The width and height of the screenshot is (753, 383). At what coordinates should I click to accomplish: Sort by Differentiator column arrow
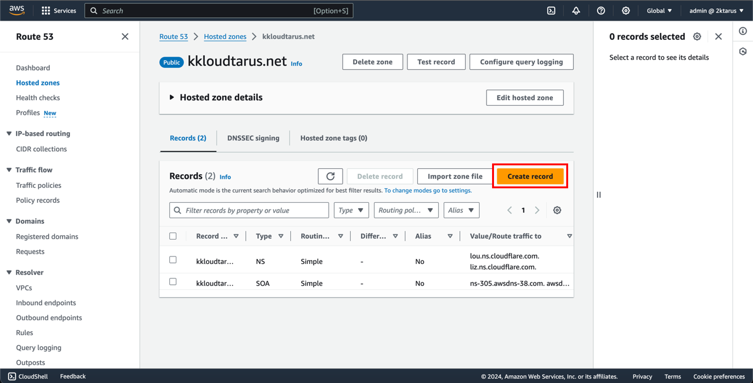pos(395,236)
